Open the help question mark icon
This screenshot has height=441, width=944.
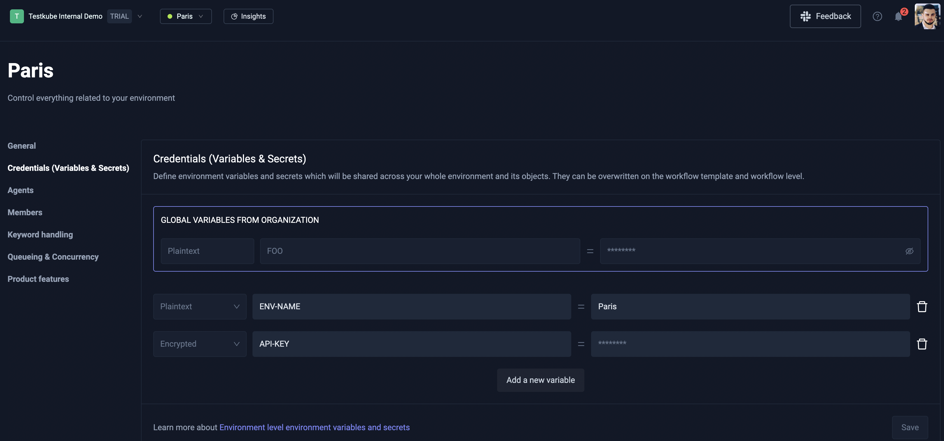tap(877, 16)
